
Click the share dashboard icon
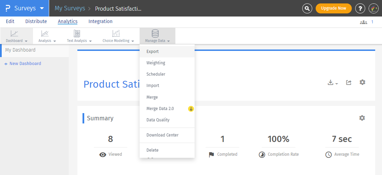(x=349, y=83)
